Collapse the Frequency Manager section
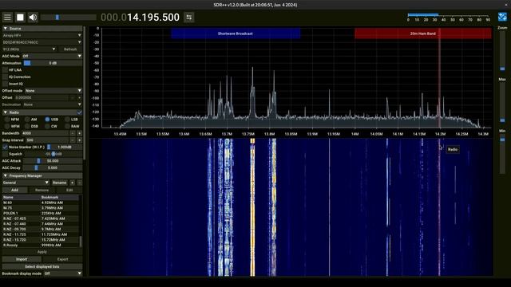The height and width of the screenshot is (287, 511). 42,175
